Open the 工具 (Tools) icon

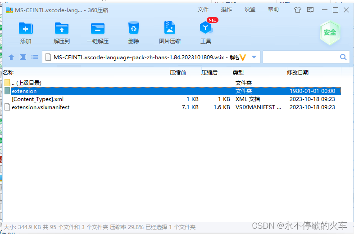(206, 28)
